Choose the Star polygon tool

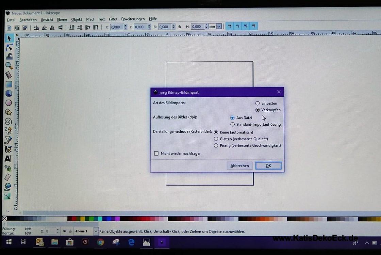coord(9,112)
